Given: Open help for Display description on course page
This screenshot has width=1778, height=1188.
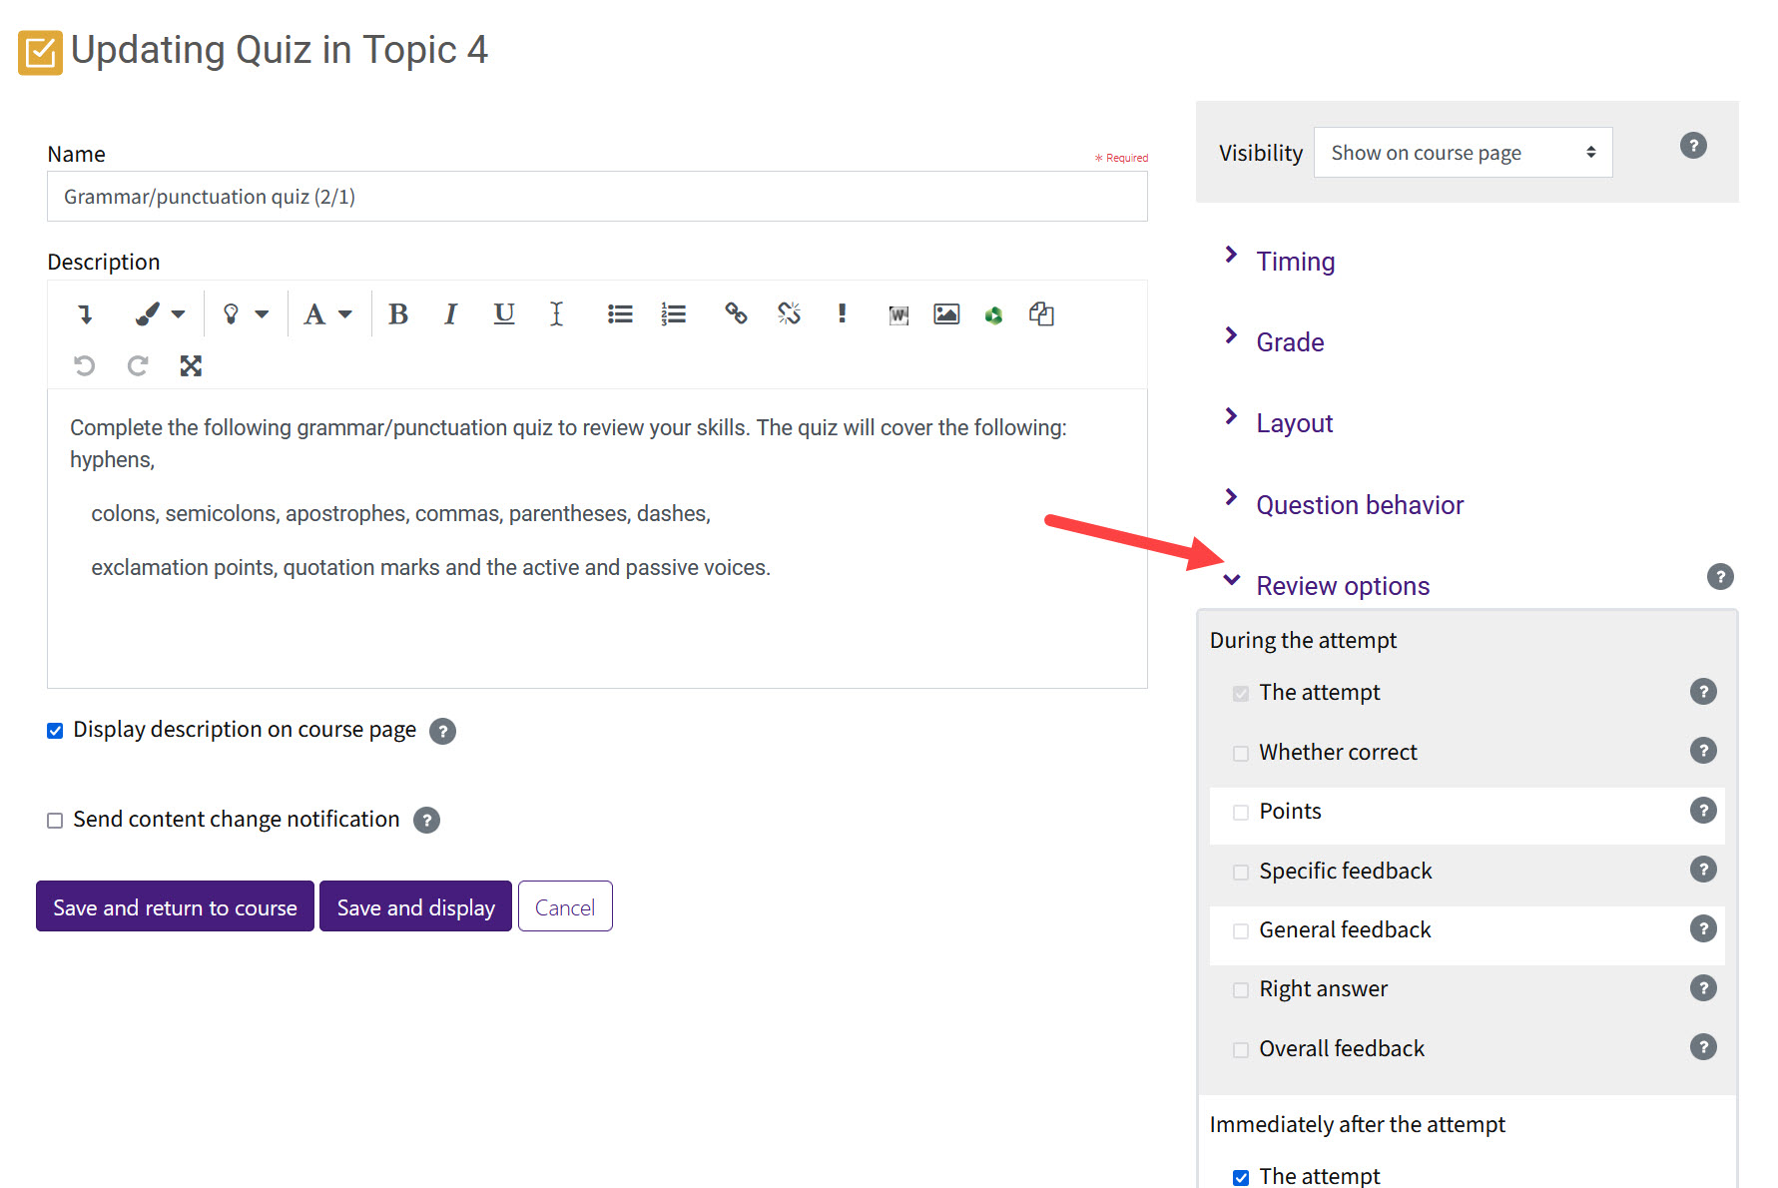Looking at the screenshot, I should click(x=442, y=731).
